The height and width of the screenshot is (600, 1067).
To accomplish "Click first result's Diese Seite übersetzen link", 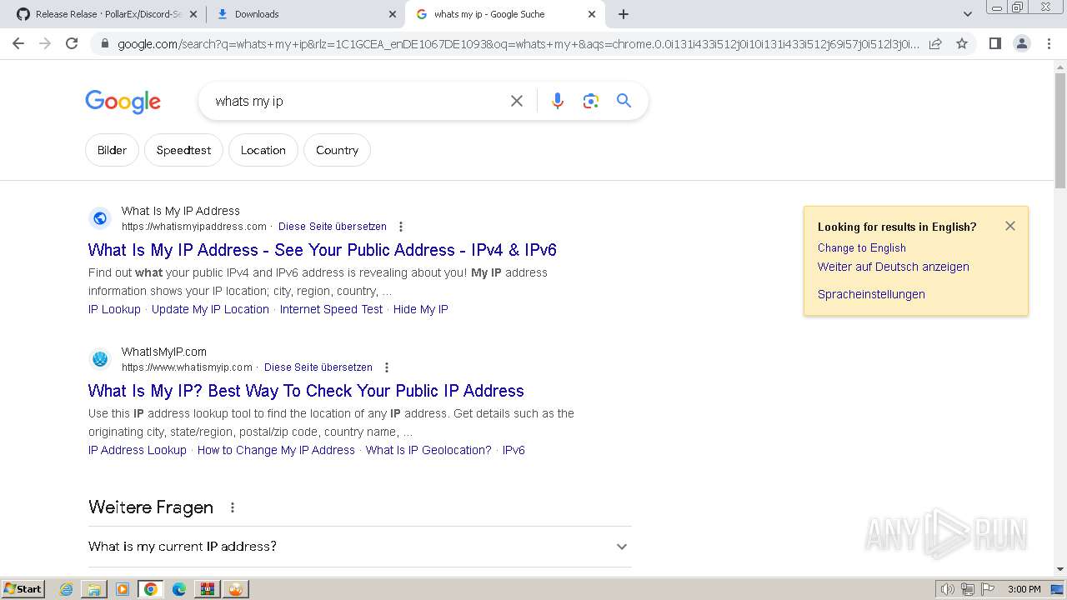I will pyautogui.click(x=333, y=227).
